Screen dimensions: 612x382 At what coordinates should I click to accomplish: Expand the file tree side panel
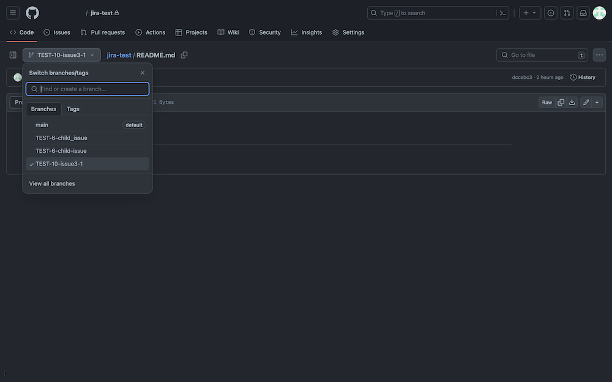tap(13, 55)
